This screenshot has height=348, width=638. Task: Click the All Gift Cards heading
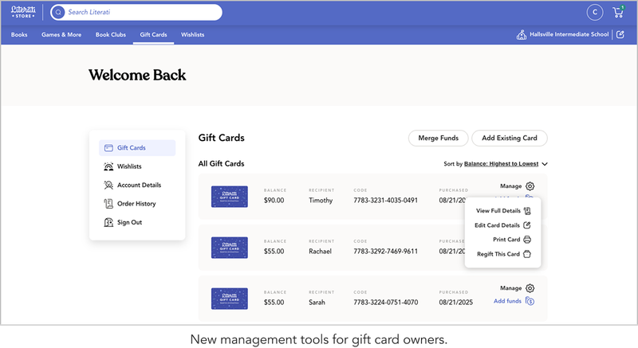click(x=222, y=163)
